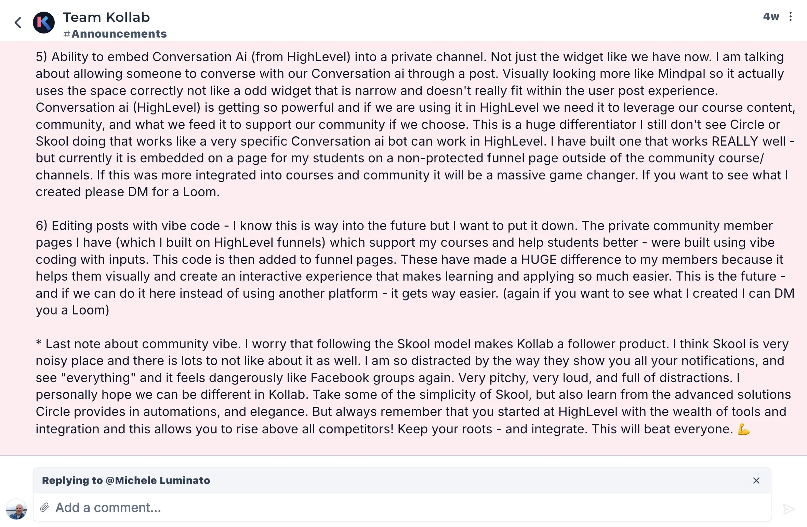The image size is (807, 527).
Task: Go back using the left arrow
Action: (x=18, y=23)
